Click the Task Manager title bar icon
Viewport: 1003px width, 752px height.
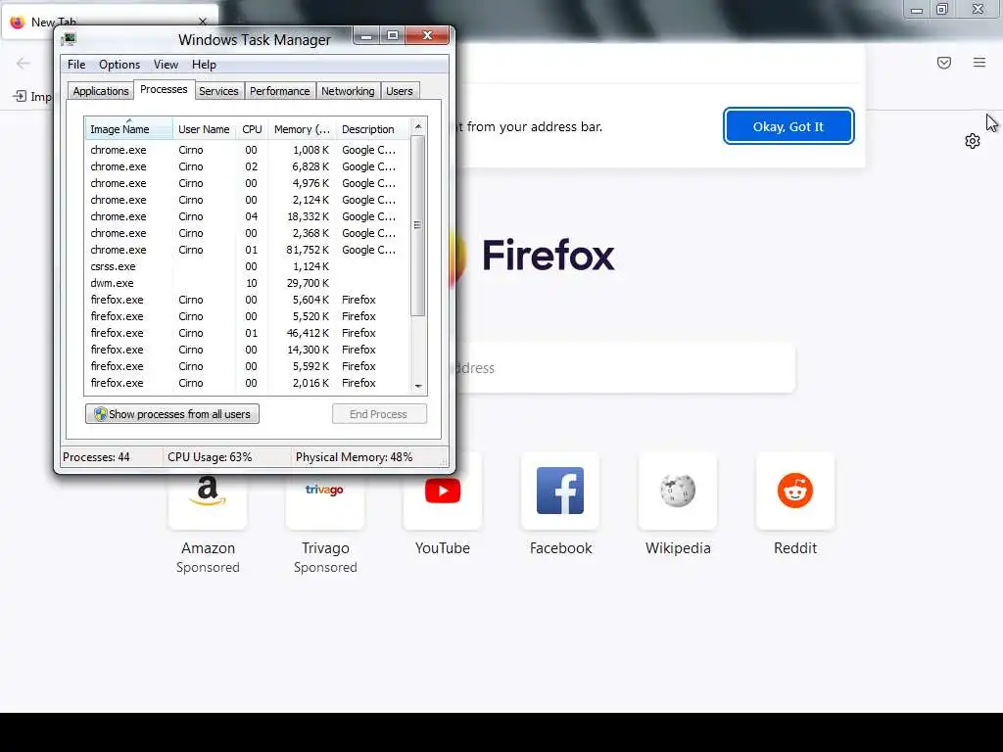(69, 39)
